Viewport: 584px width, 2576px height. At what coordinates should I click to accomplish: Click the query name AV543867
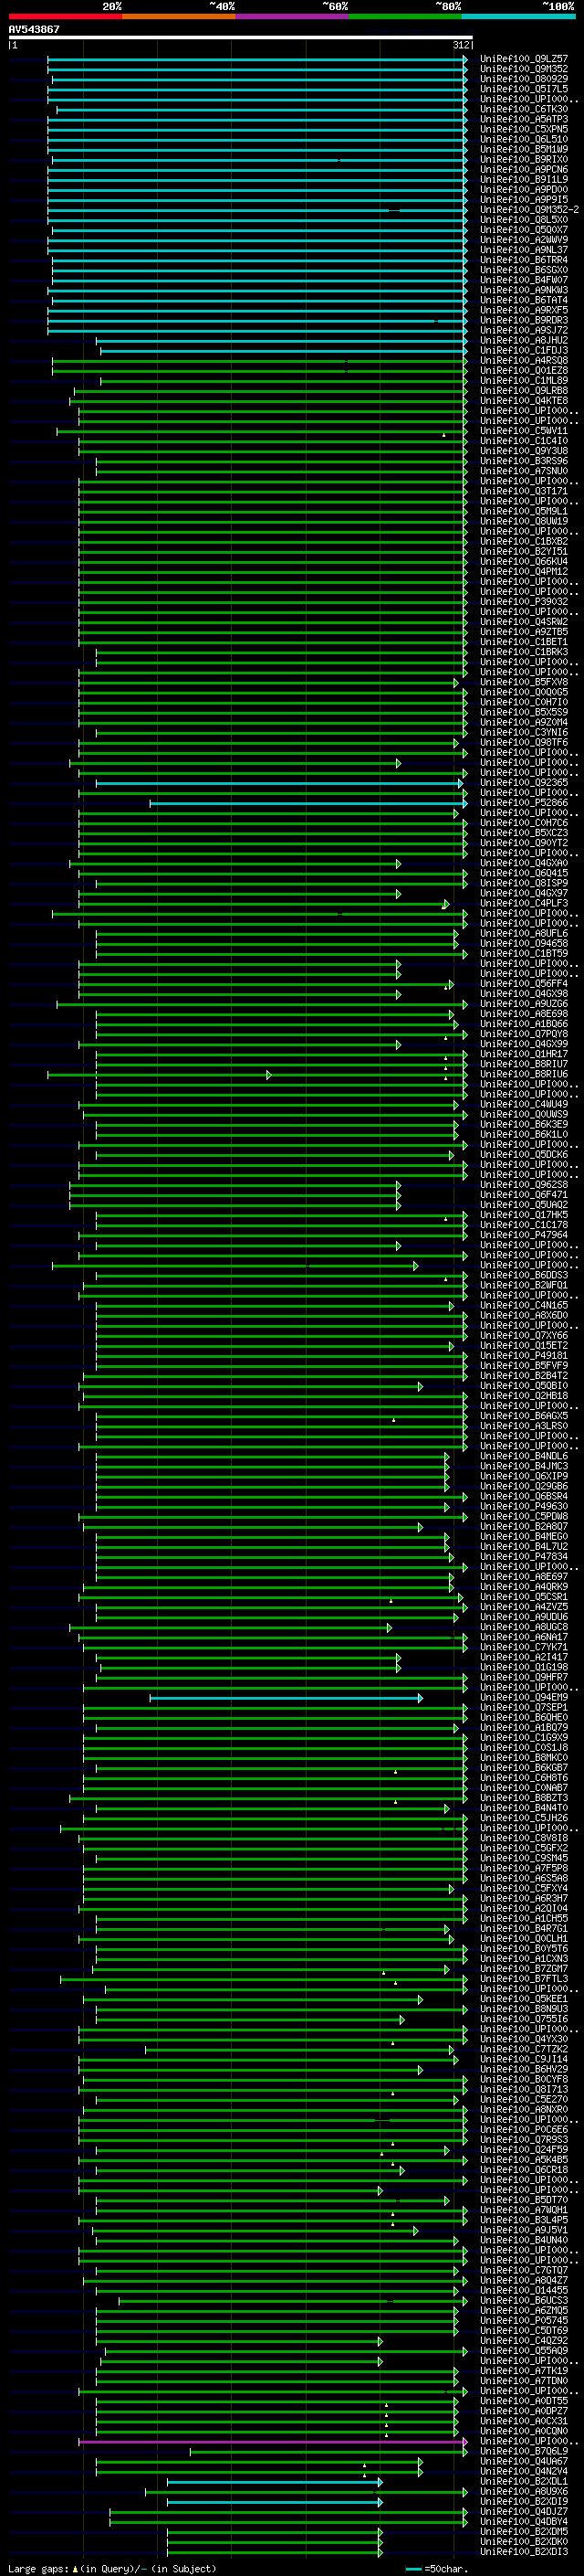point(34,29)
